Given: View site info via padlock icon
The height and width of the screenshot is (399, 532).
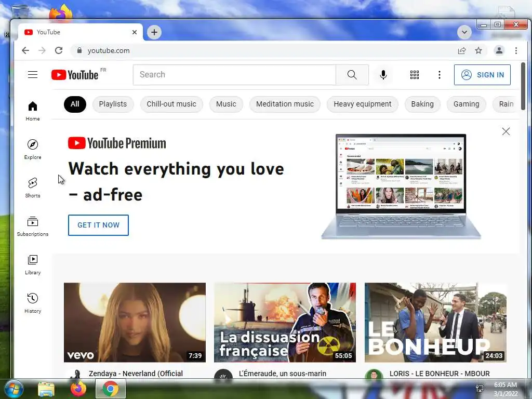Looking at the screenshot, I should point(79,50).
